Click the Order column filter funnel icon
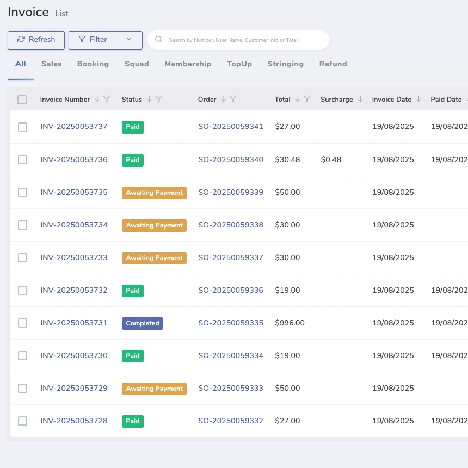The width and height of the screenshot is (468, 468). click(233, 99)
